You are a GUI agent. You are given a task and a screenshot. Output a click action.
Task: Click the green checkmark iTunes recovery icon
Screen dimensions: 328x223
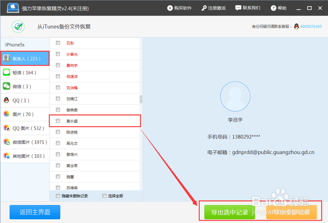18,27
